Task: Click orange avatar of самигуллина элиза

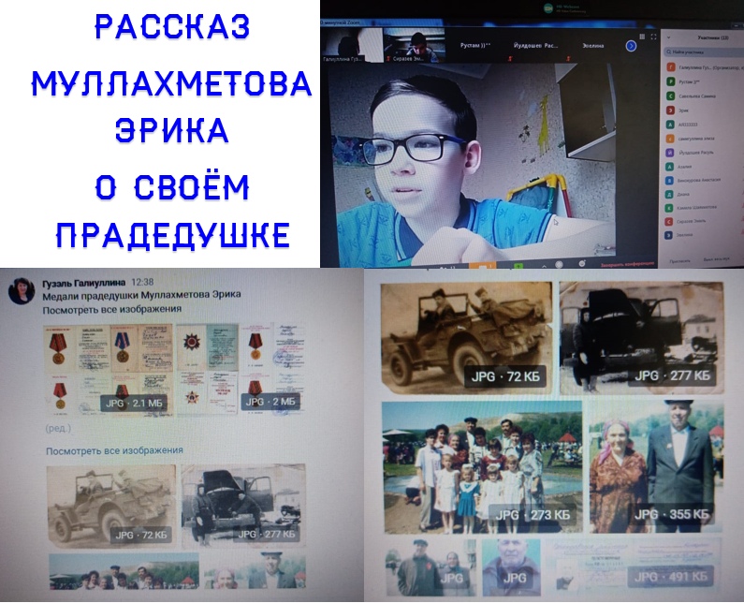Action: pyautogui.click(x=670, y=139)
